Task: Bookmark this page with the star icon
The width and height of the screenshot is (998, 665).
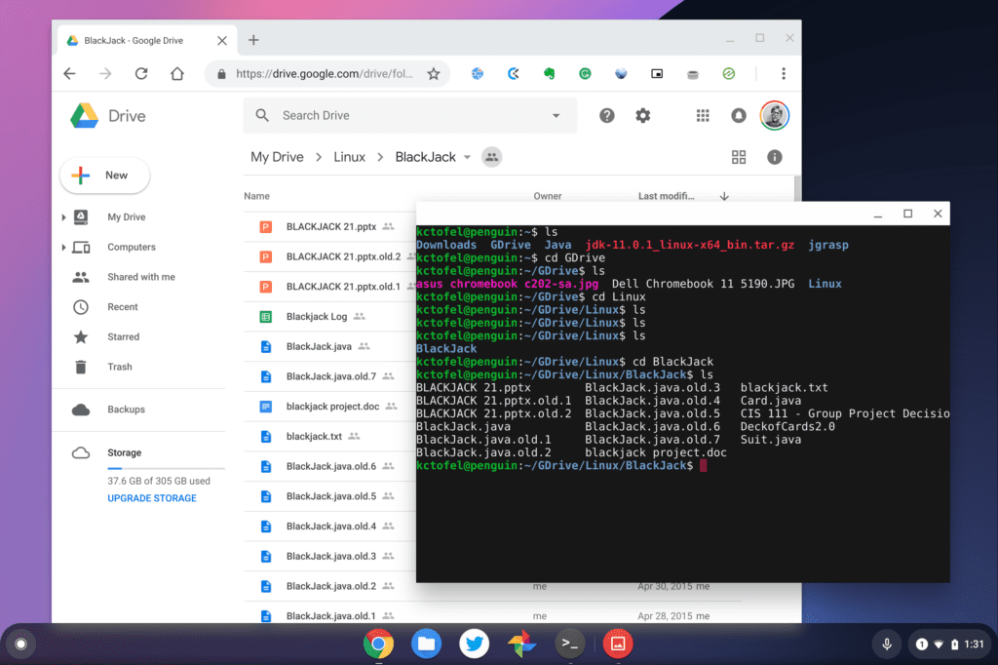Action: click(434, 74)
